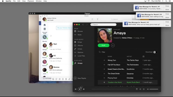
Task: Adjust the Spotify volume slider
Action: coord(154,89)
